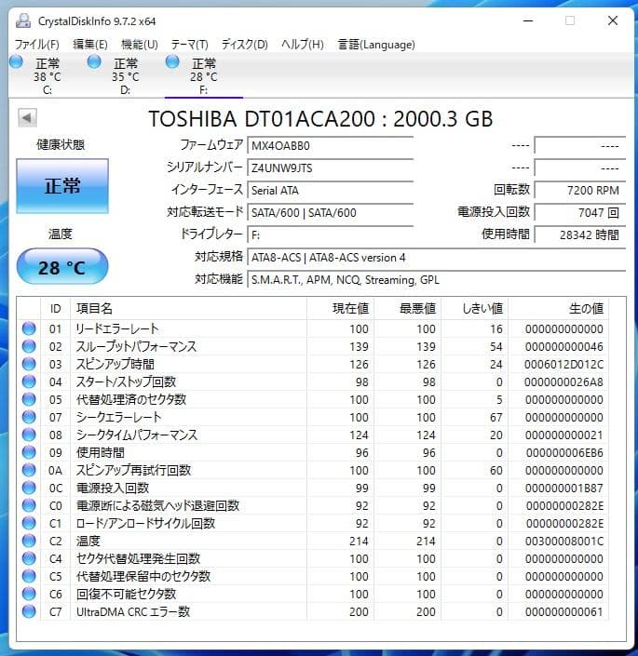
Task: Click the disk title TOSHIBA DT01ACA200
Action: click(x=320, y=119)
